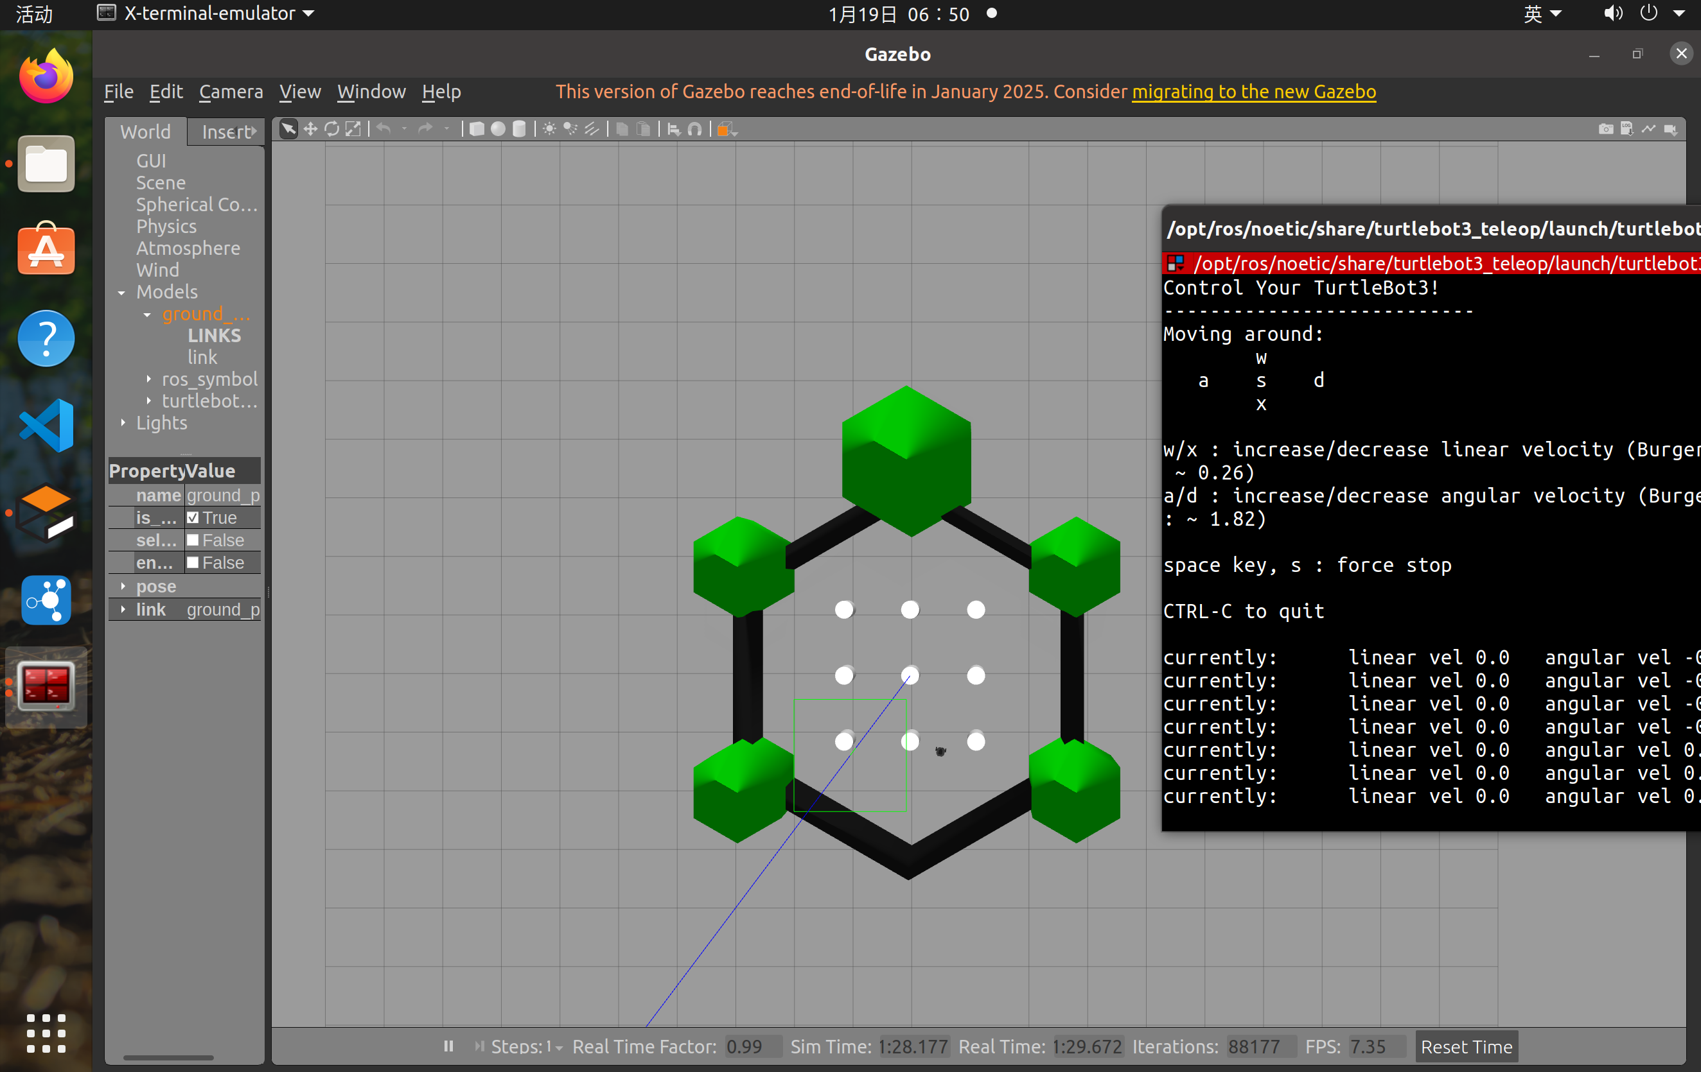Select the translate mode tool
The image size is (1701, 1072).
pyautogui.click(x=310, y=129)
